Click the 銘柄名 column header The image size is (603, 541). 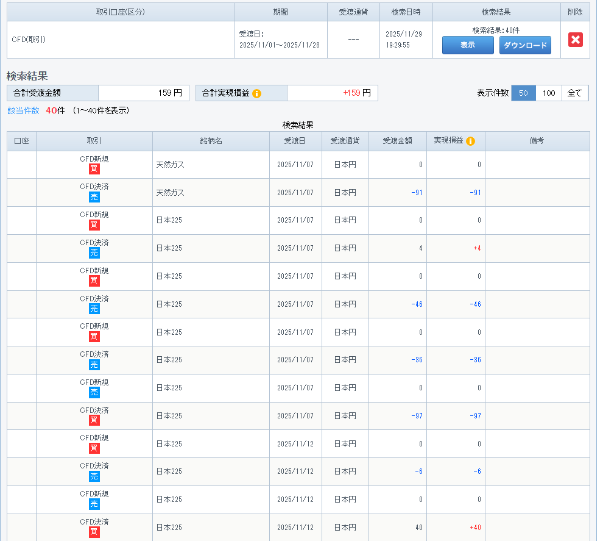click(x=211, y=141)
